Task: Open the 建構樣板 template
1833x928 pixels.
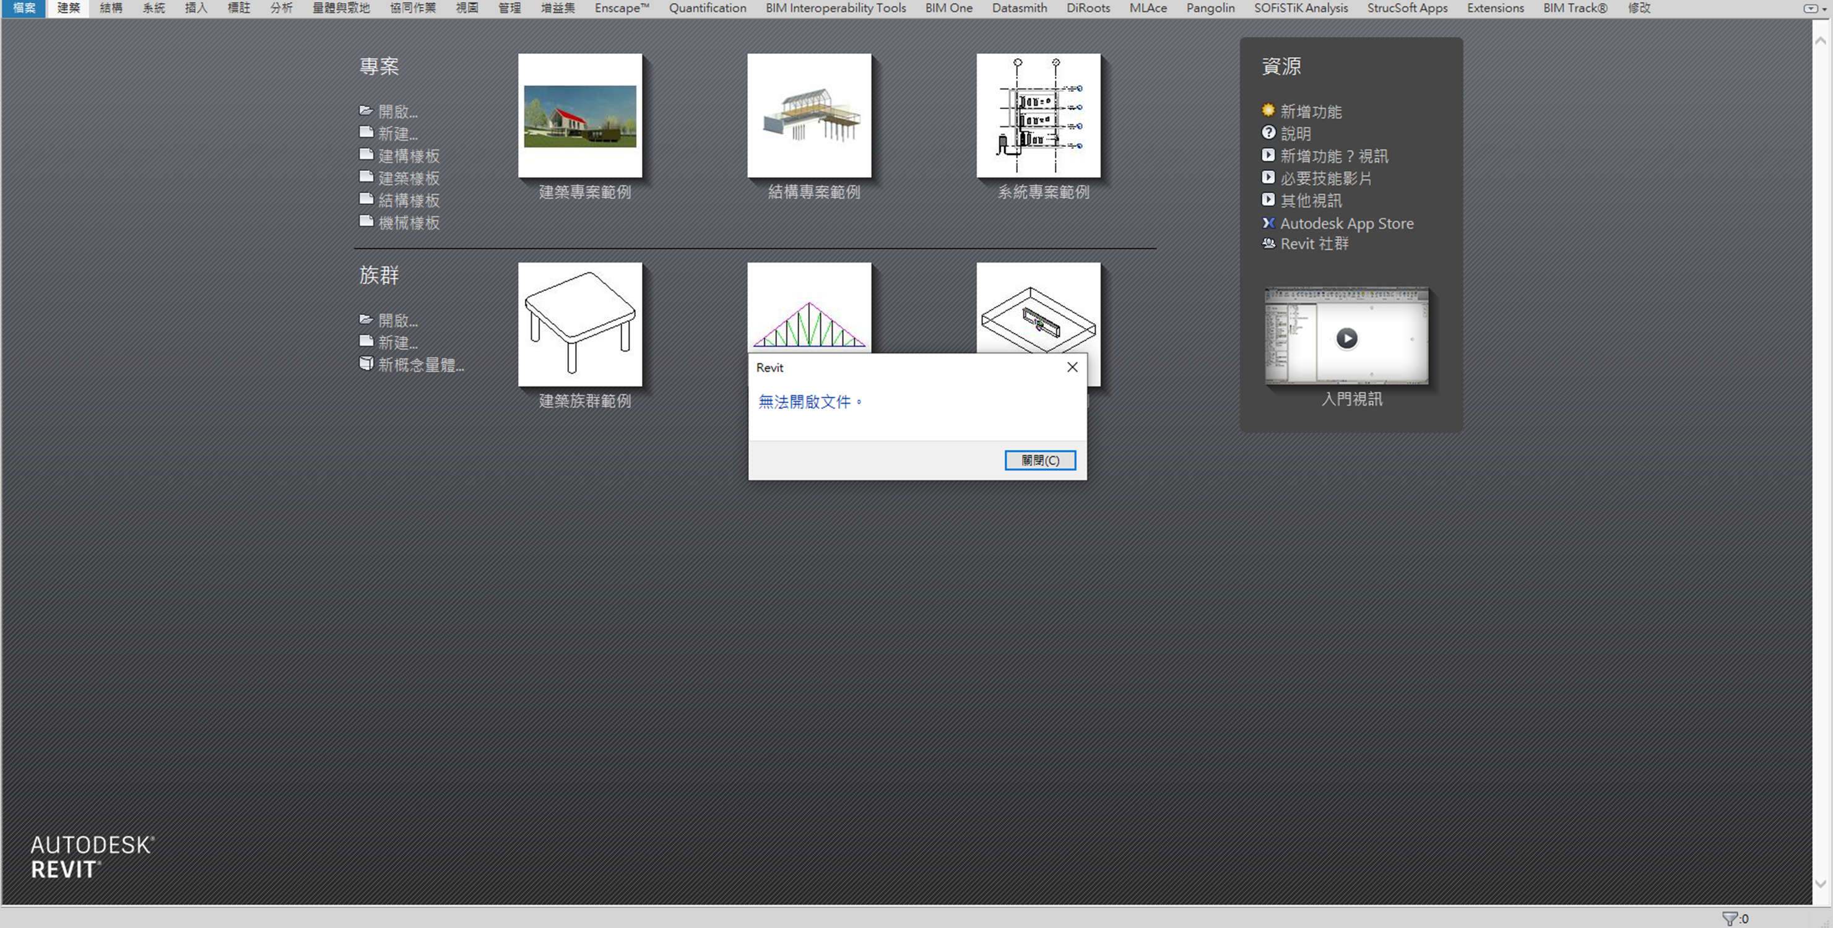Action: pyautogui.click(x=409, y=156)
